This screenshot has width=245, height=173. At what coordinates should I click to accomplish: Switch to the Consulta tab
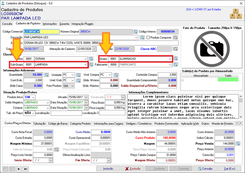coord(7,24)
